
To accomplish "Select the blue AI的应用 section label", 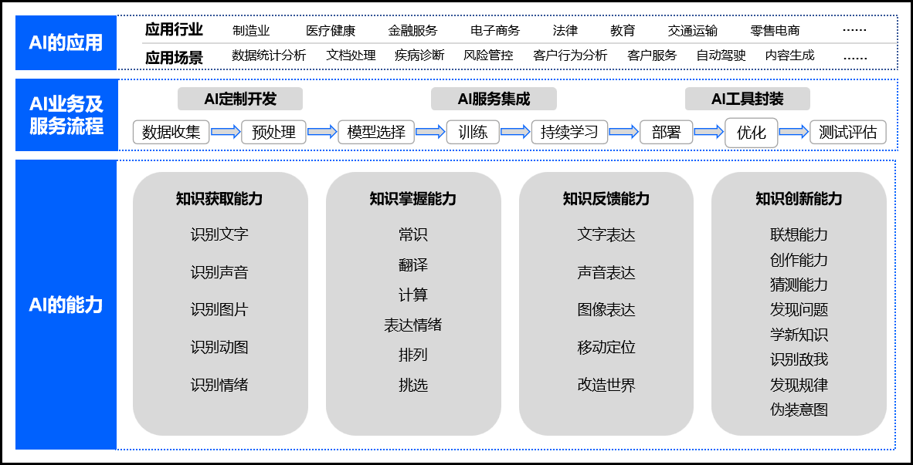I will point(66,42).
